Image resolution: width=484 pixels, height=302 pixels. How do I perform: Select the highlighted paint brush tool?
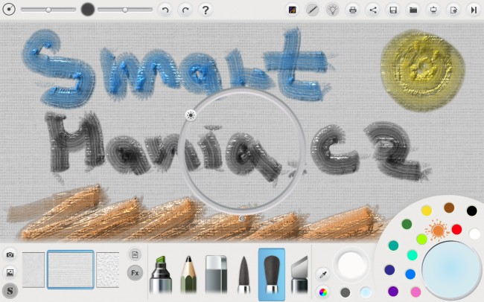coord(272,274)
